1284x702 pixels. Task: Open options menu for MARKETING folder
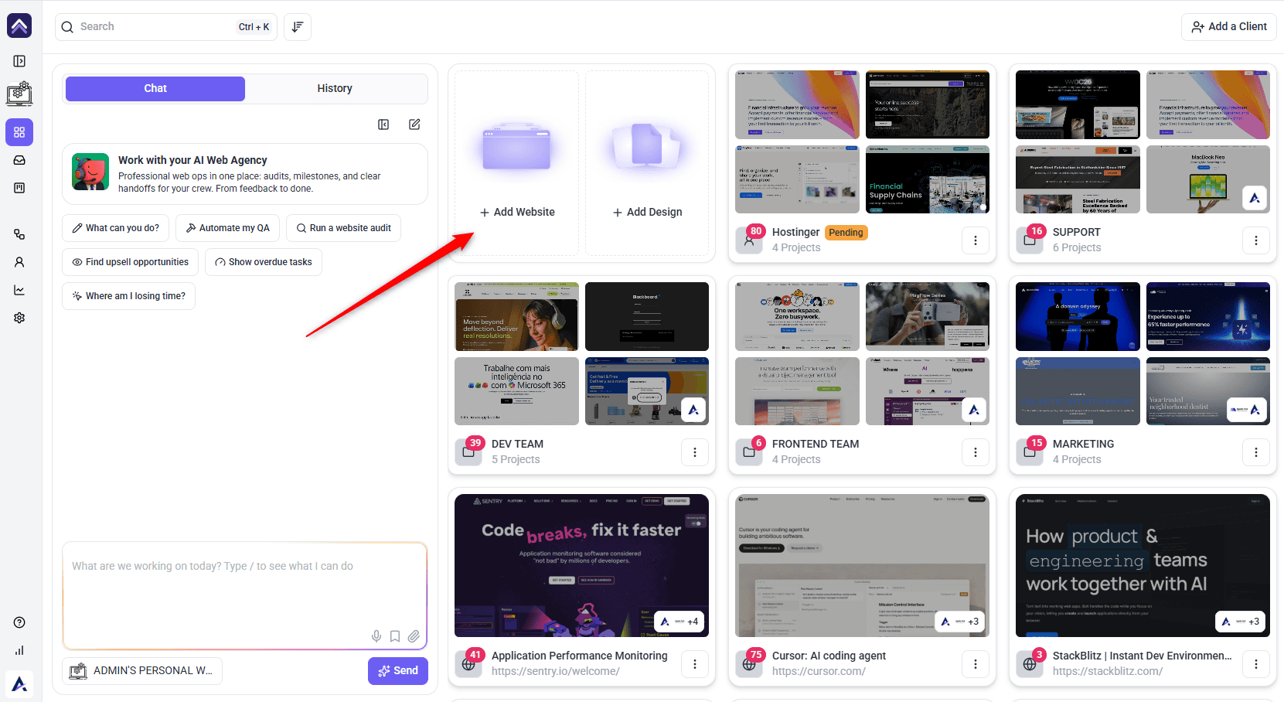[x=1256, y=452]
